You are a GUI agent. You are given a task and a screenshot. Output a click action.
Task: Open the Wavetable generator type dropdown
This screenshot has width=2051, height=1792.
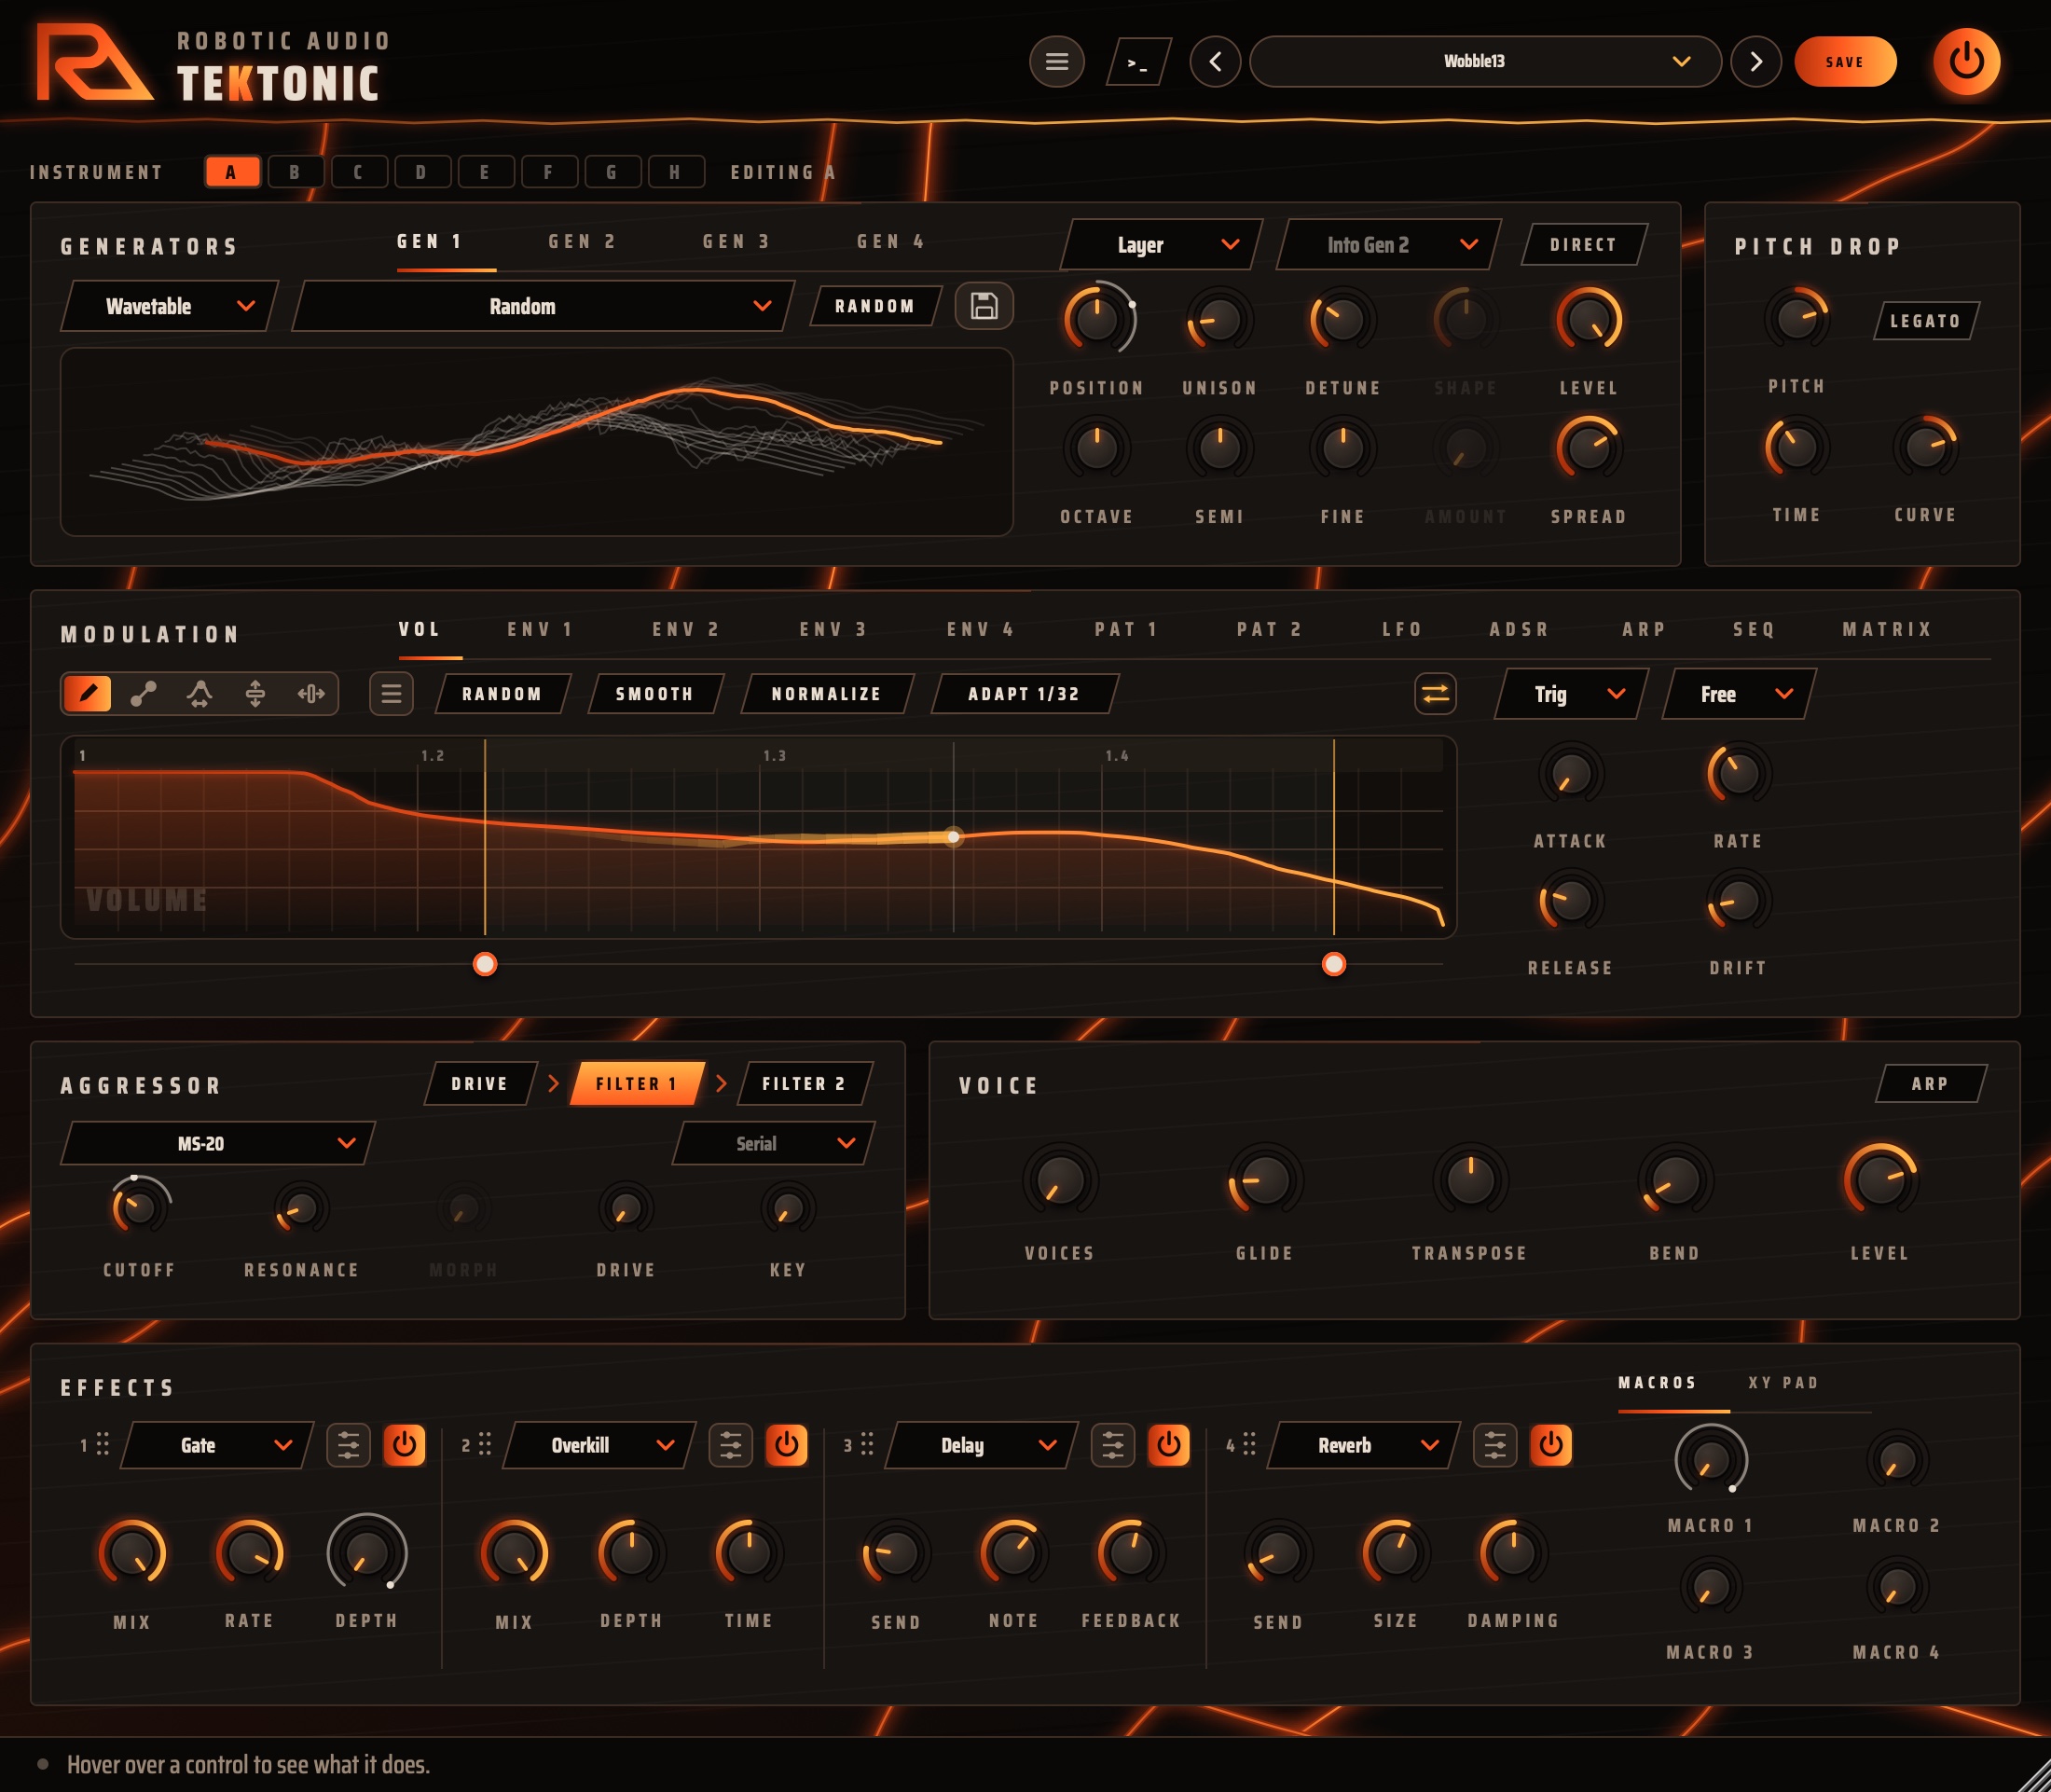[x=169, y=306]
